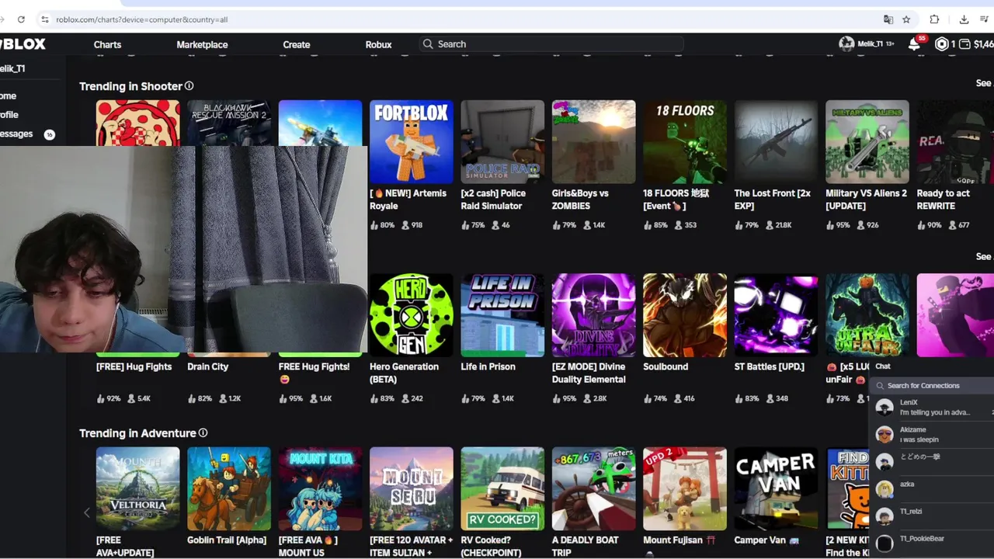Open browser downloads icon

point(964,19)
